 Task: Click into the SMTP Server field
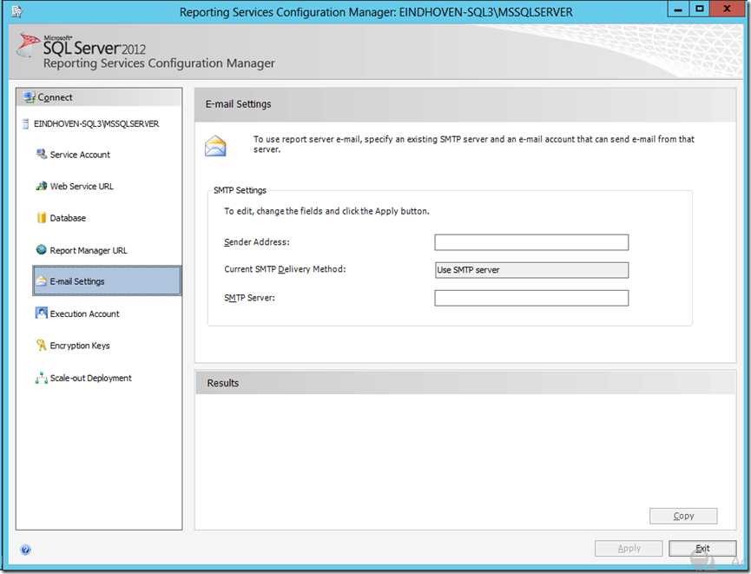click(x=531, y=298)
